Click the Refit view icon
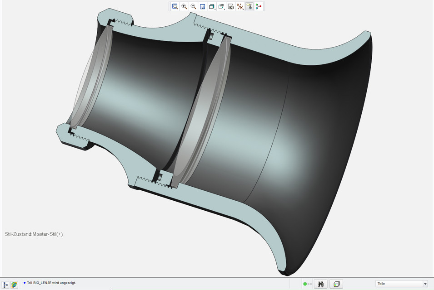 pyautogui.click(x=175, y=7)
